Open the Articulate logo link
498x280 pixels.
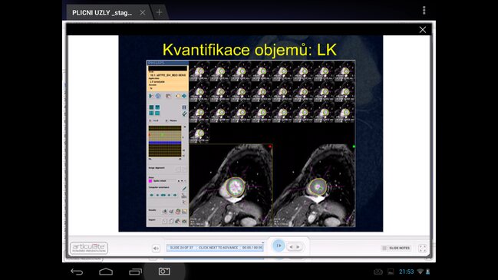[x=89, y=248]
